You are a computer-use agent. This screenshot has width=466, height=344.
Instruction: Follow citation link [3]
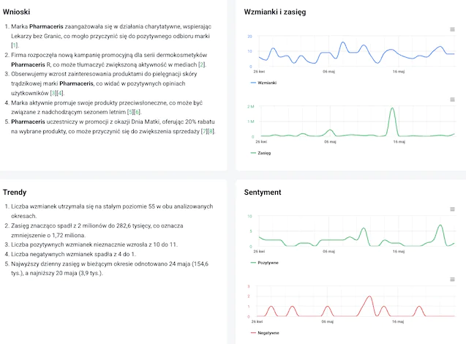click(51, 93)
